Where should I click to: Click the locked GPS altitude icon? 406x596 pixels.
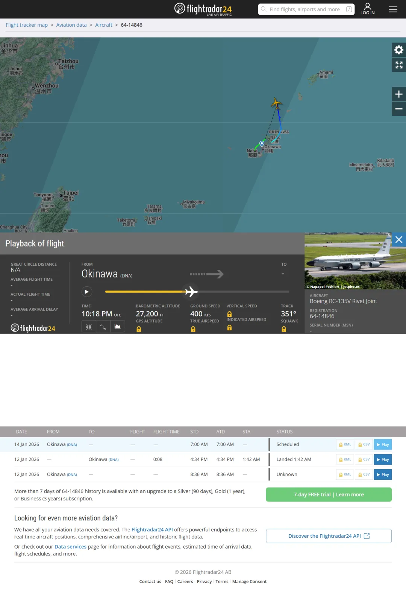[x=139, y=329]
